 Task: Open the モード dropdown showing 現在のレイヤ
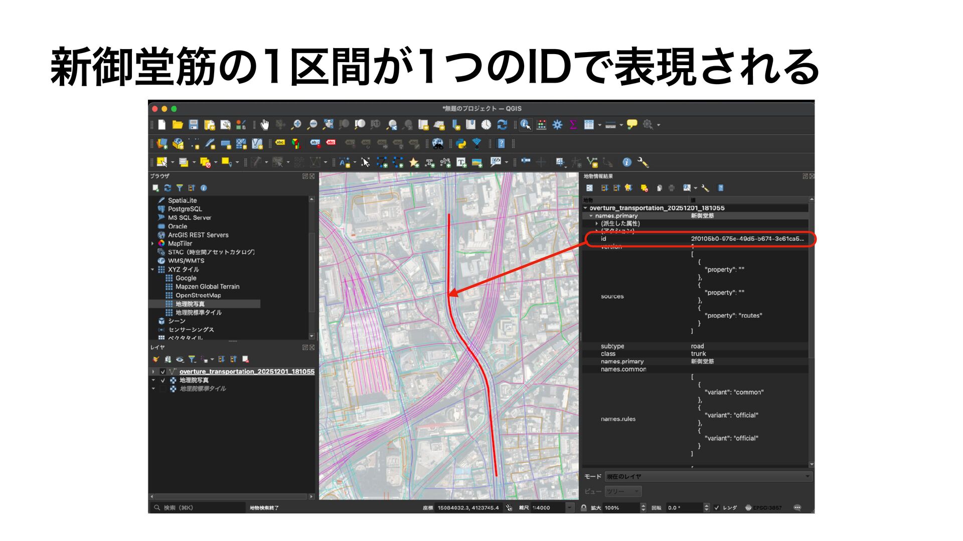[708, 476]
